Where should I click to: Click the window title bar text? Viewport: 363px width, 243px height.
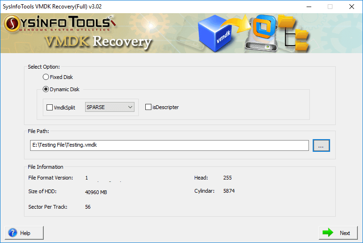coord(52,7)
